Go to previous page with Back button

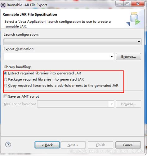[47, 145]
